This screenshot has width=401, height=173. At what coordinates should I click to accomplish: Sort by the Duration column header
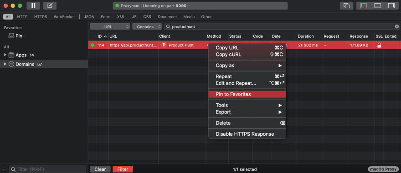click(310, 36)
